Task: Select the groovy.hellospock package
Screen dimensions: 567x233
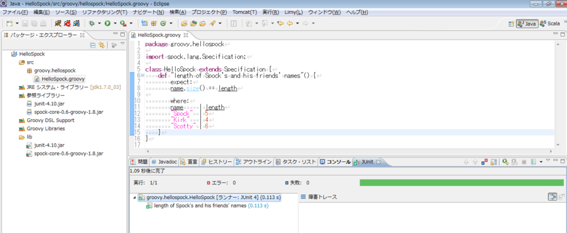Action: 52,71
